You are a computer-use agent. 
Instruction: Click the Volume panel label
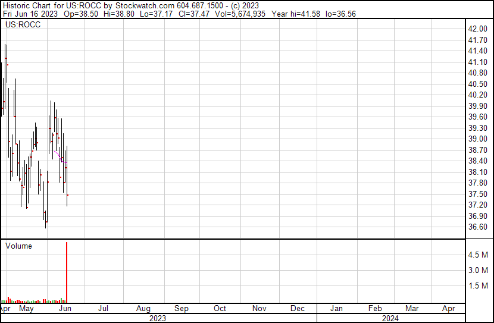18,246
